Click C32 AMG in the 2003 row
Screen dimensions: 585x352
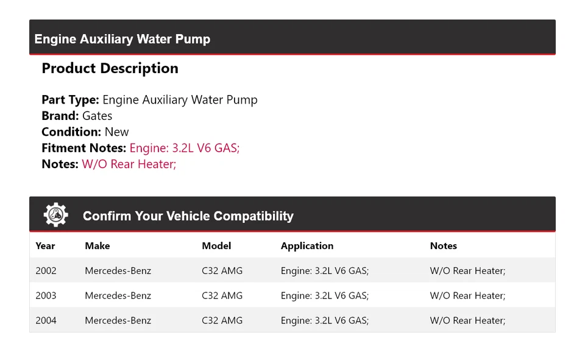click(222, 296)
